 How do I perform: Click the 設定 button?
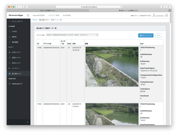(x=158, y=35)
